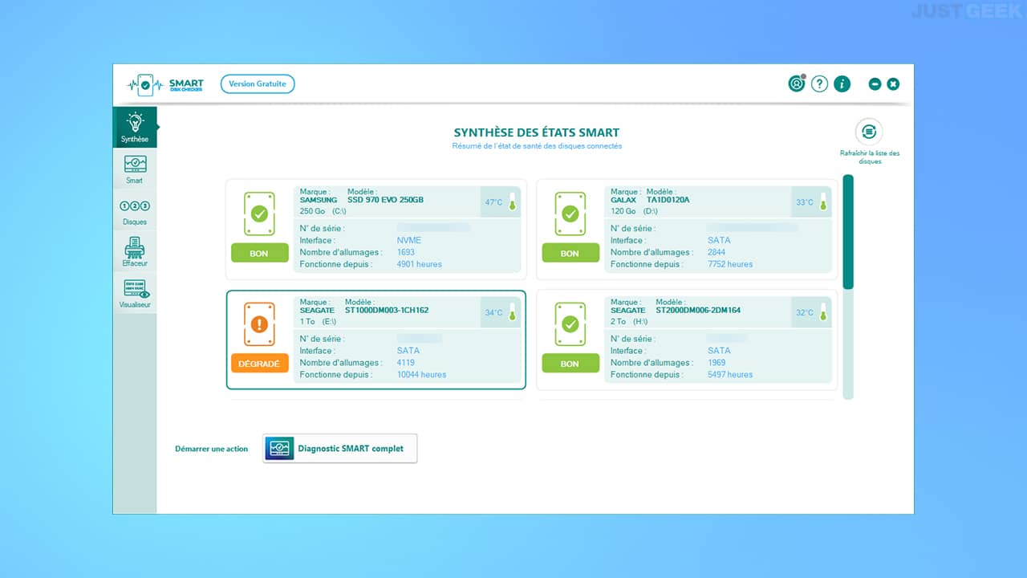
Task: Open the Synthèse sidebar tab
Action: tap(135, 128)
